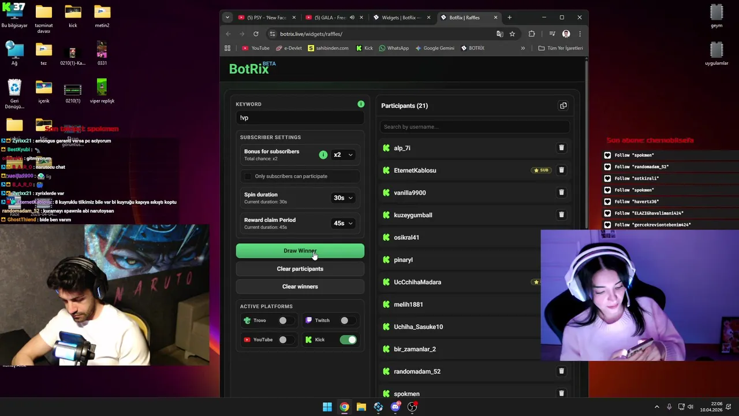Open the Geri Dönüşüm recycle bin desktop icon
This screenshot has height=416, width=739.
pos(14,94)
